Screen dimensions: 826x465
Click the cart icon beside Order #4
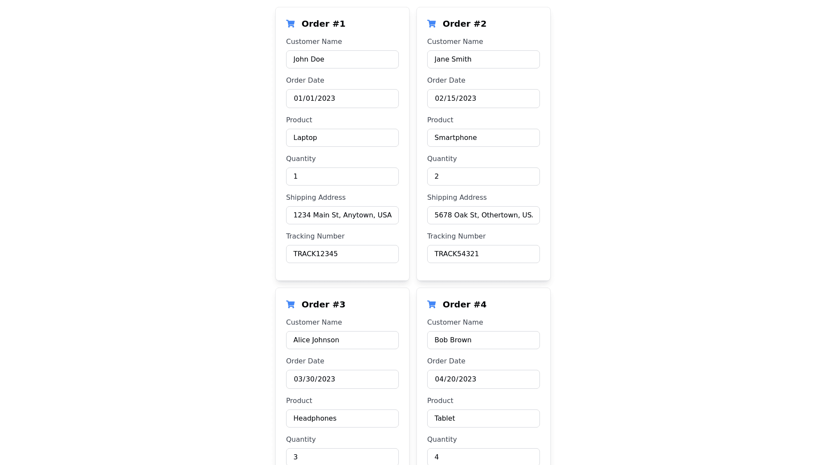[x=431, y=304]
